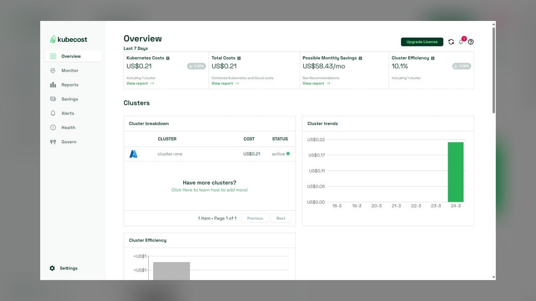
Task: Click the STATUS column header
Action: 280,139
